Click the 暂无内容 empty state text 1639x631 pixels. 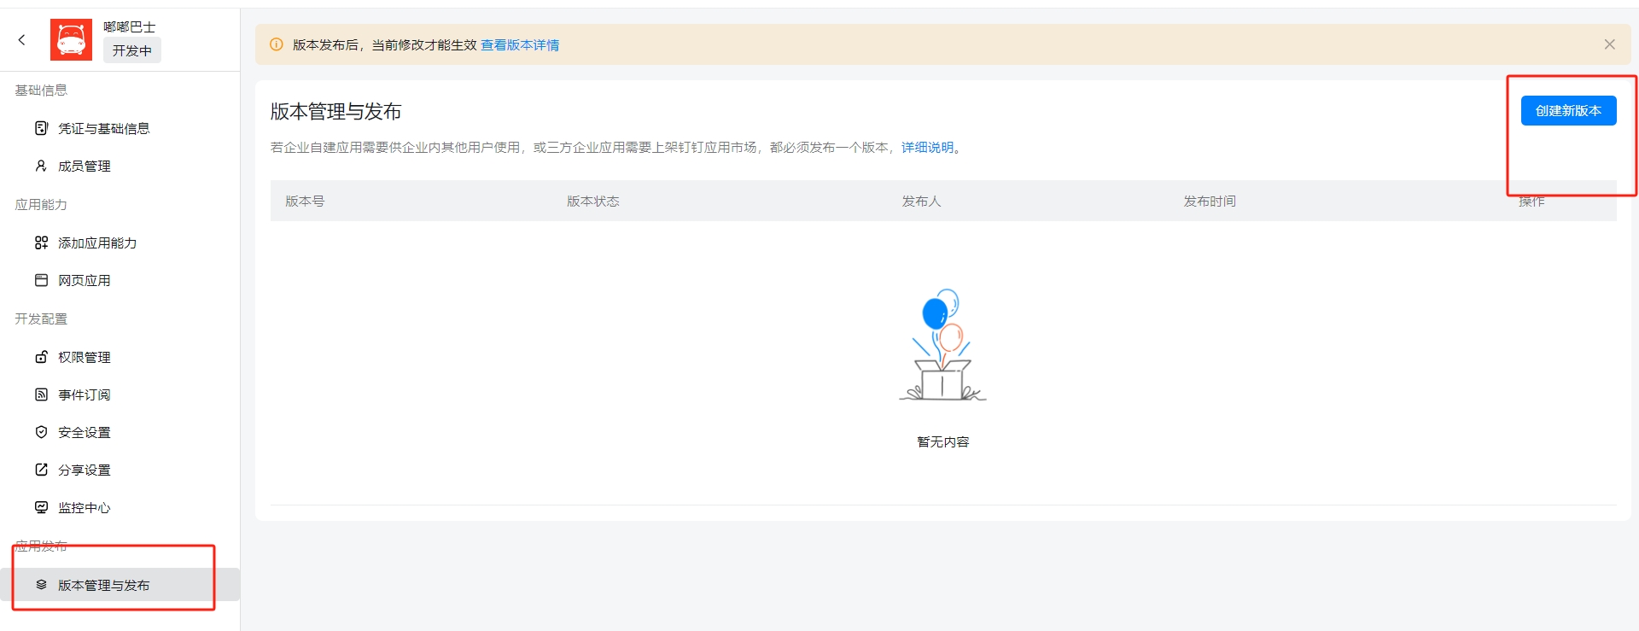click(943, 442)
